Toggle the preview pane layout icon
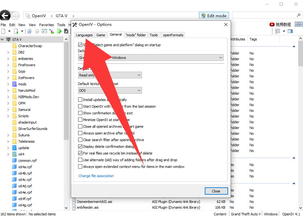The width and height of the screenshot is (303, 216). [x=290, y=31]
